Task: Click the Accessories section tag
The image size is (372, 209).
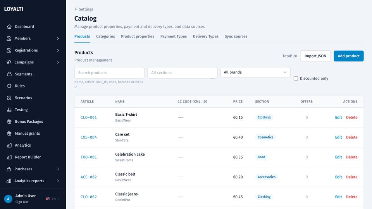Action: [x=267, y=177]
